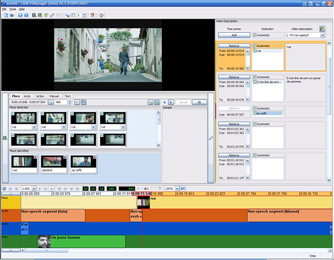Click the stepper beside the 466 field
The height and width of the screenshot is (260, 334).
point(69,102)
